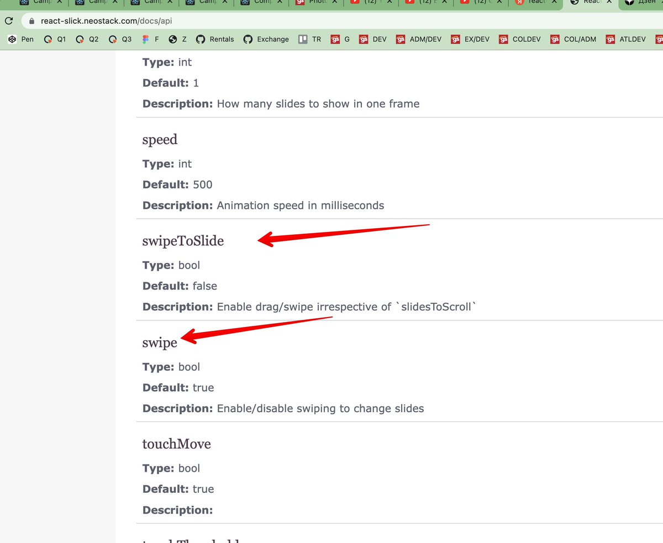Viewport: 663px width, 543px height.
Task: Click the swipeToSlide heading
Action: pos(183,241)
